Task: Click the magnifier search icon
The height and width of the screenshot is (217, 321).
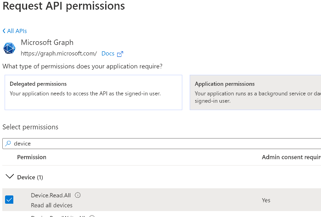Action: click(8, 144)
